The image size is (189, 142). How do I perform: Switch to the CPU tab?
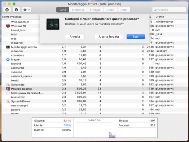point(63,10)
